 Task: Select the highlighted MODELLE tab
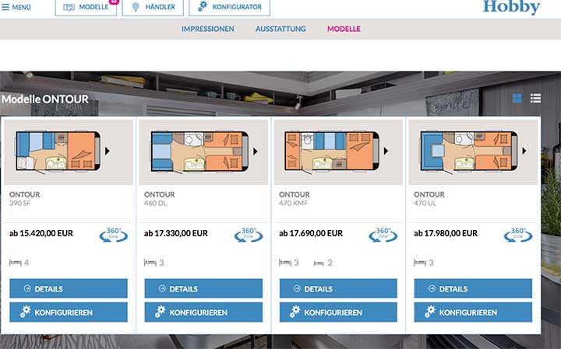pyautogui.click(x=344, y=29)
